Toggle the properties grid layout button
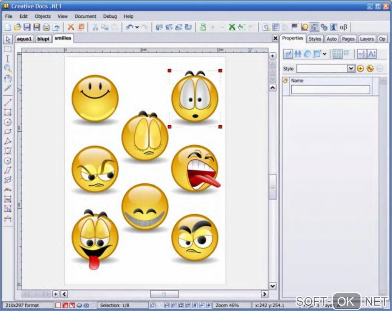 (337, 54)
